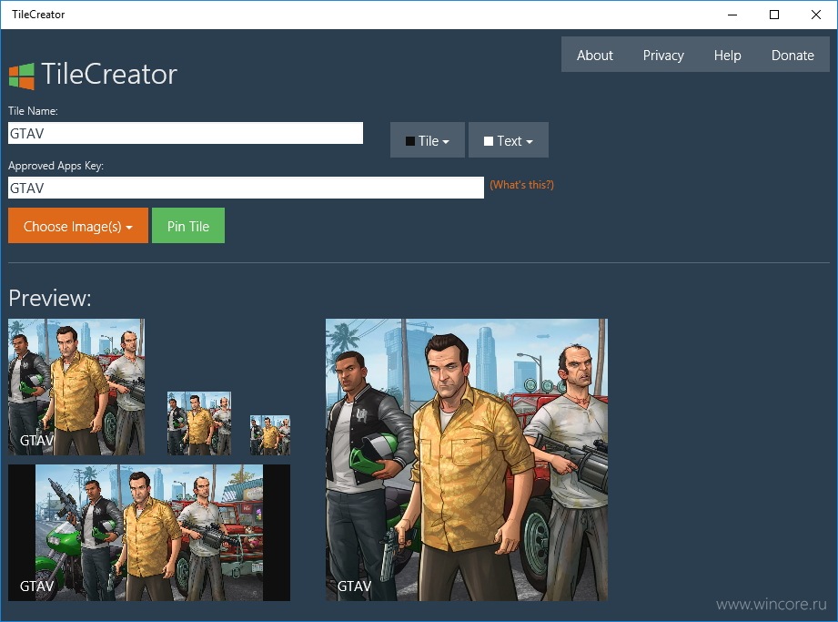The image size is (838, 622).
Task: Click the TileCreator Windows logo icon
Action: [21, 76]
